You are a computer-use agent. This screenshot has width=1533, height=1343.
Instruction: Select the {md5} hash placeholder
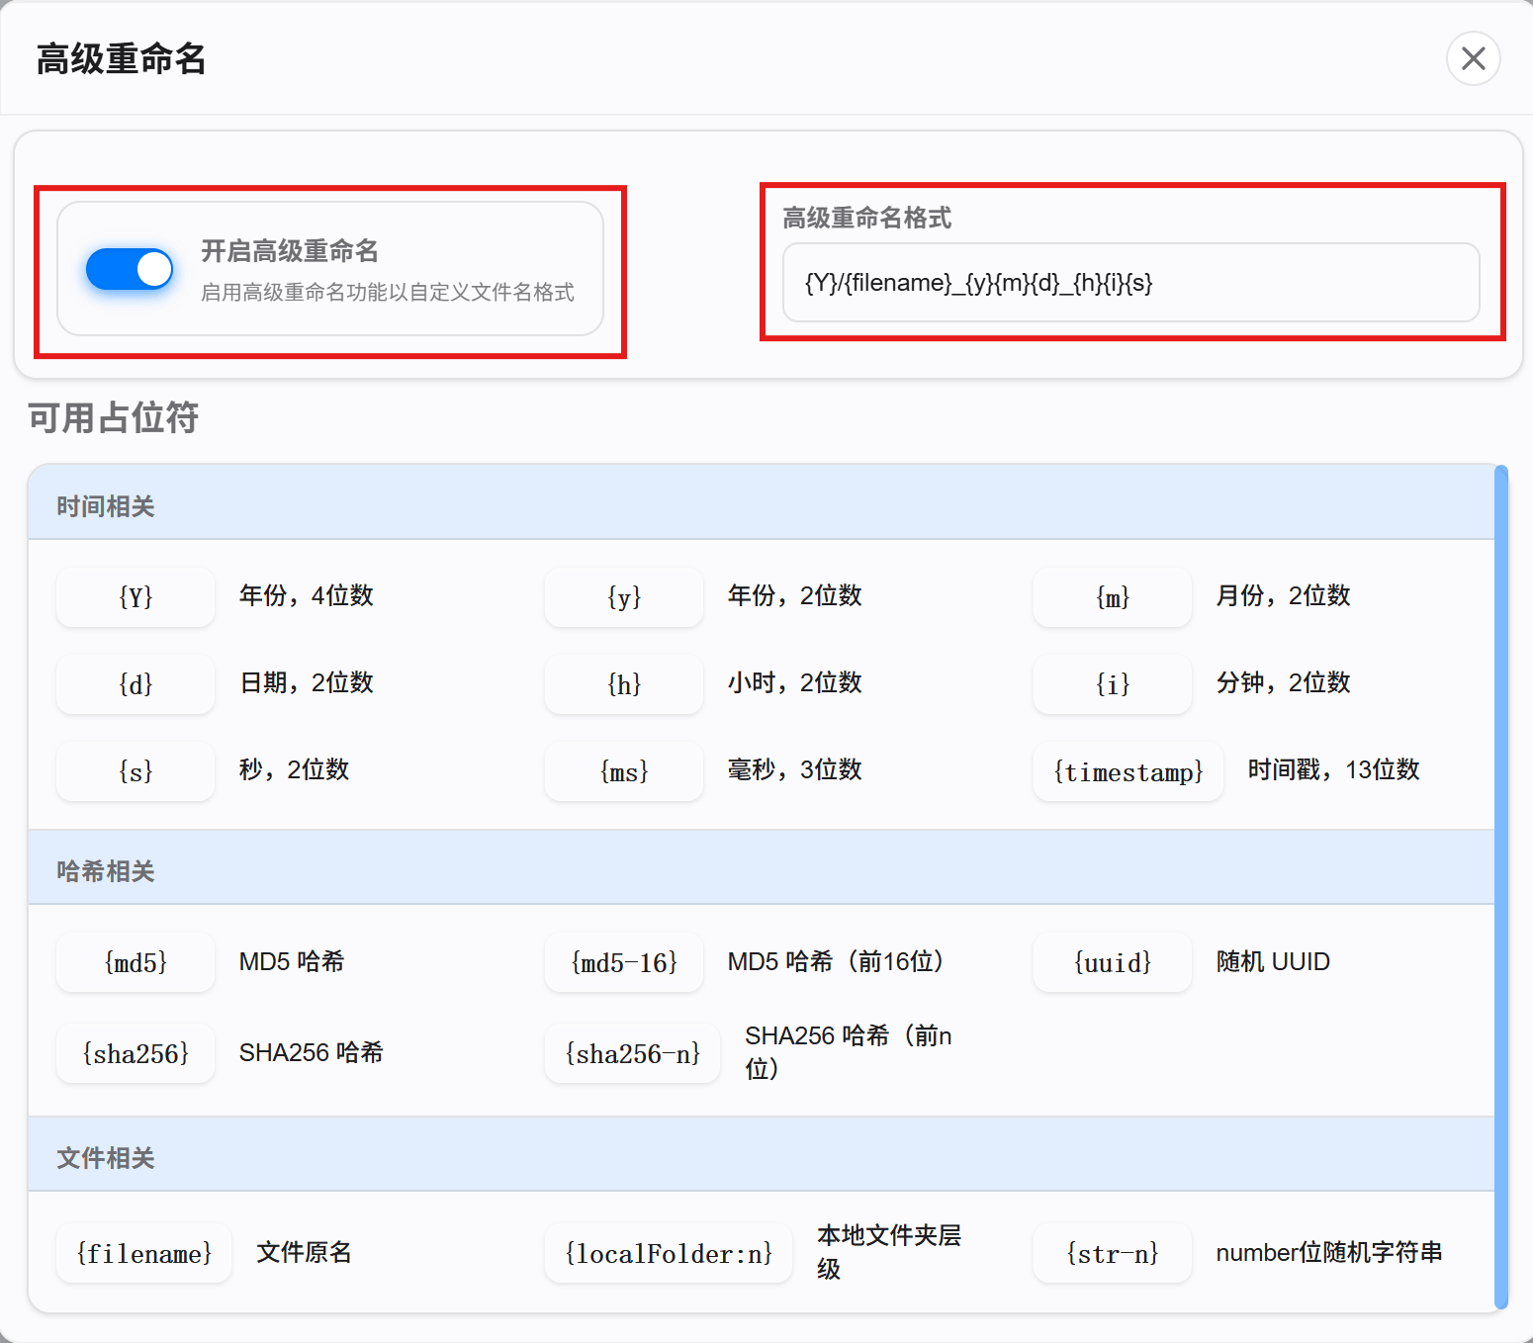point(135,961)
